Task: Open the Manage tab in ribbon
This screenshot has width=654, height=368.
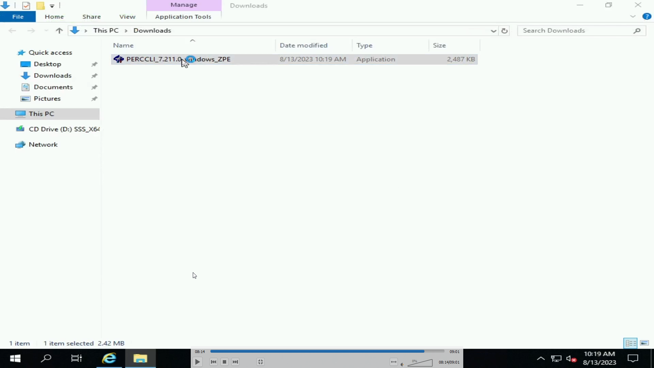Action: (183, 4)
